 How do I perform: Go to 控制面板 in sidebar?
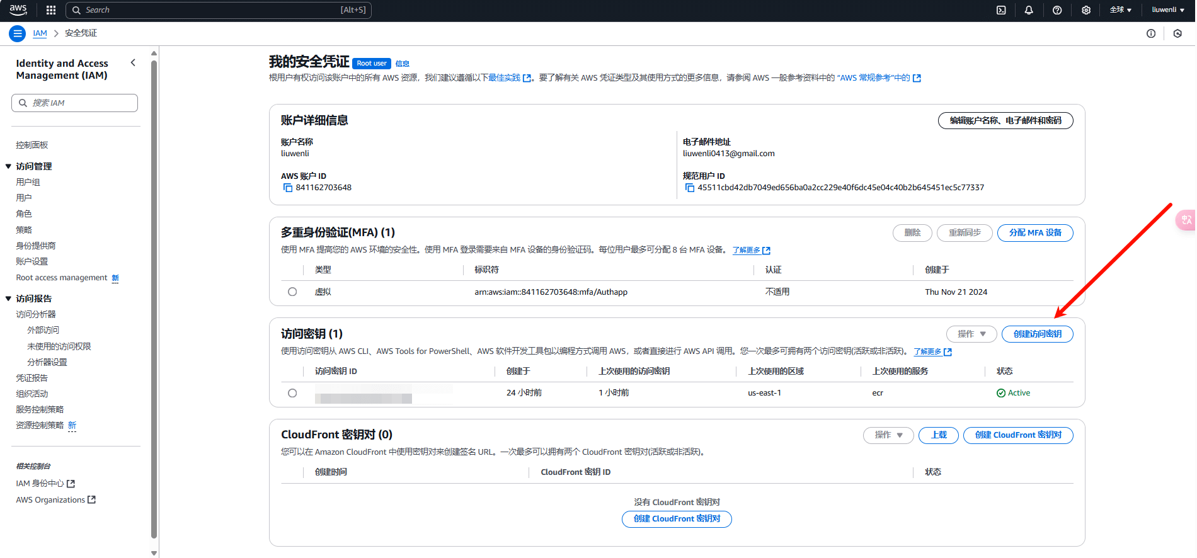[x=32, y=145]
